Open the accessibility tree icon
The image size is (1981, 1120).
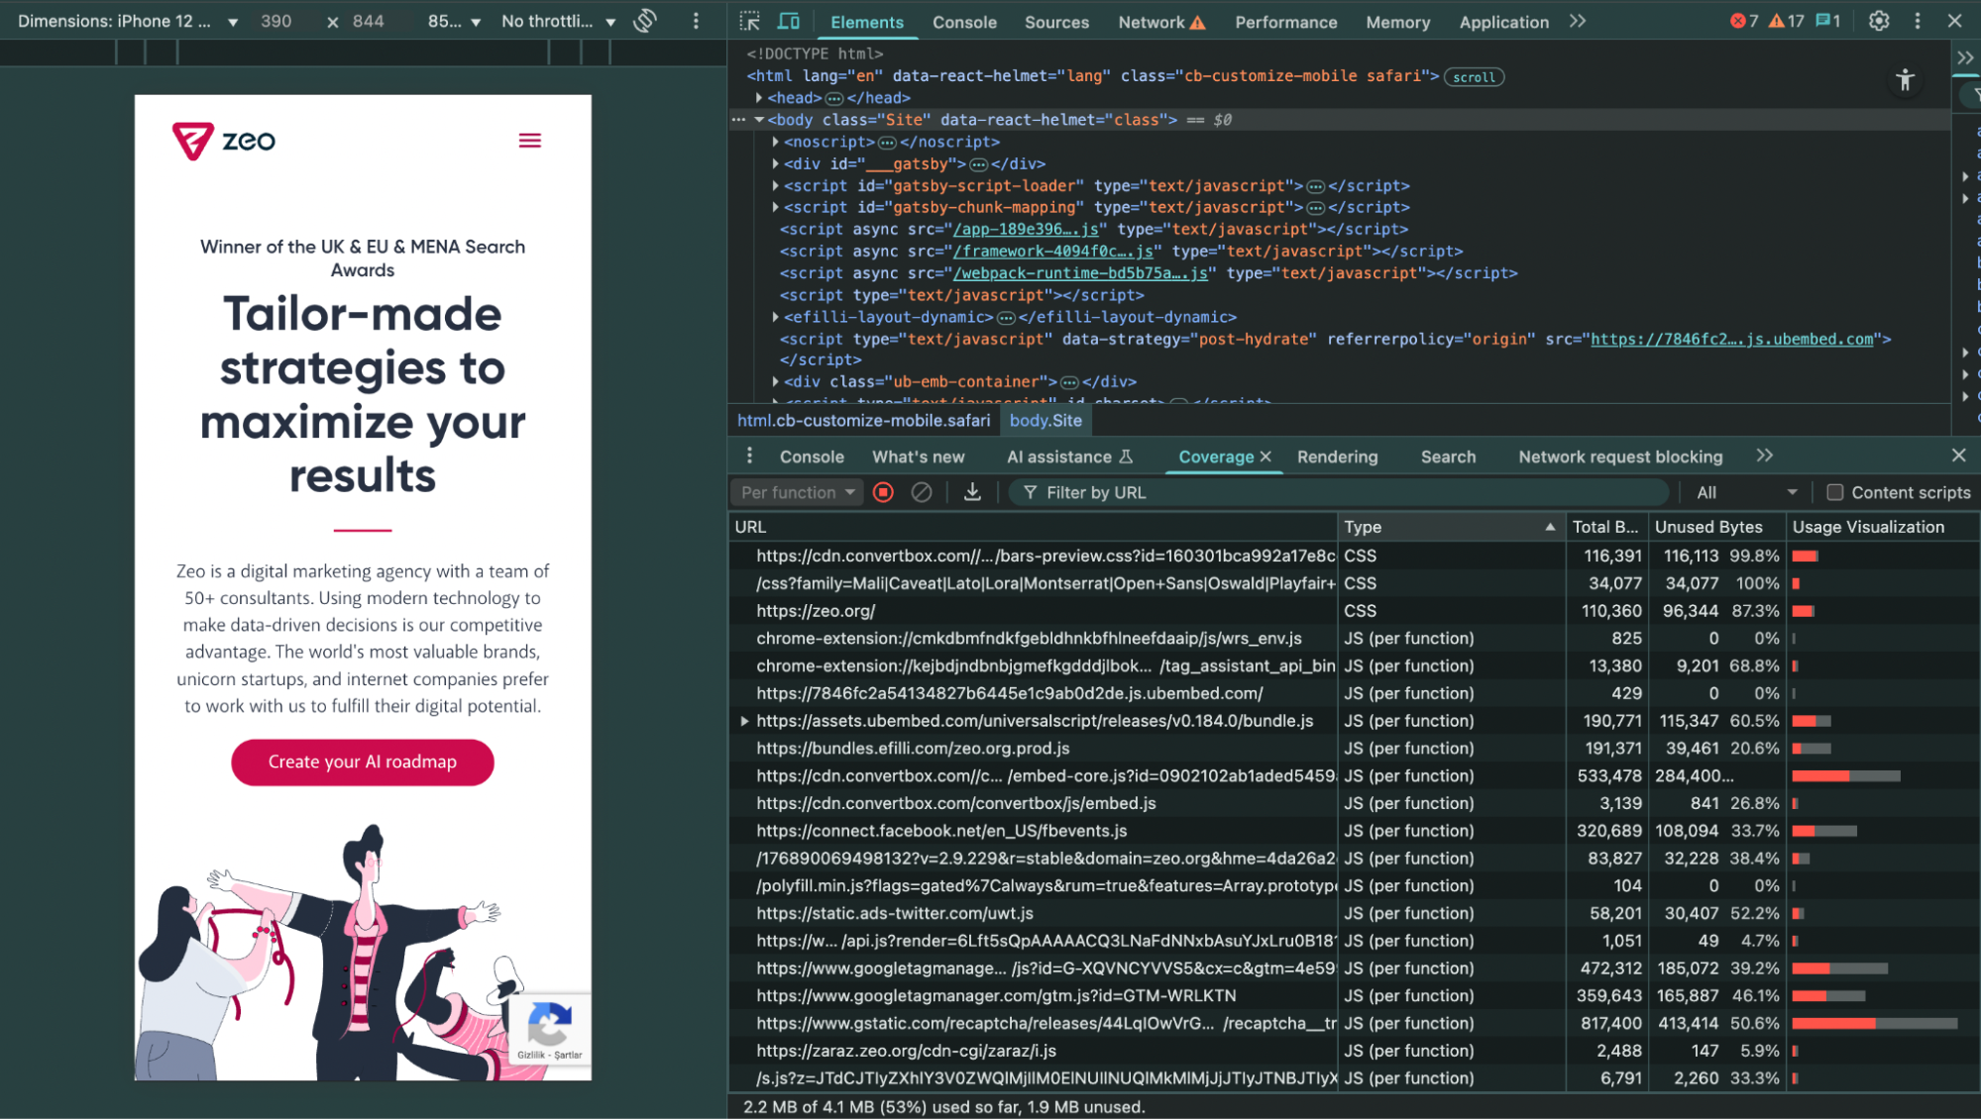pos(1905,80)
